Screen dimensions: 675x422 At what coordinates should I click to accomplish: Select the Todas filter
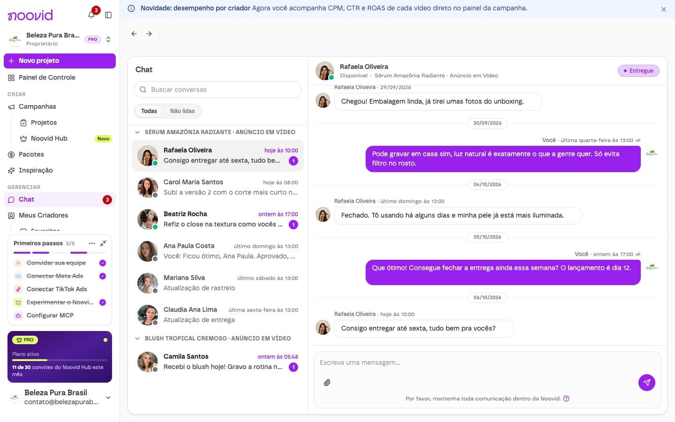point(149,111)
